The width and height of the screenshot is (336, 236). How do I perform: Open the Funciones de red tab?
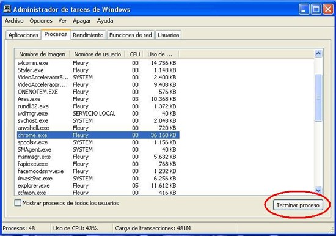click(x=131, y=35)
